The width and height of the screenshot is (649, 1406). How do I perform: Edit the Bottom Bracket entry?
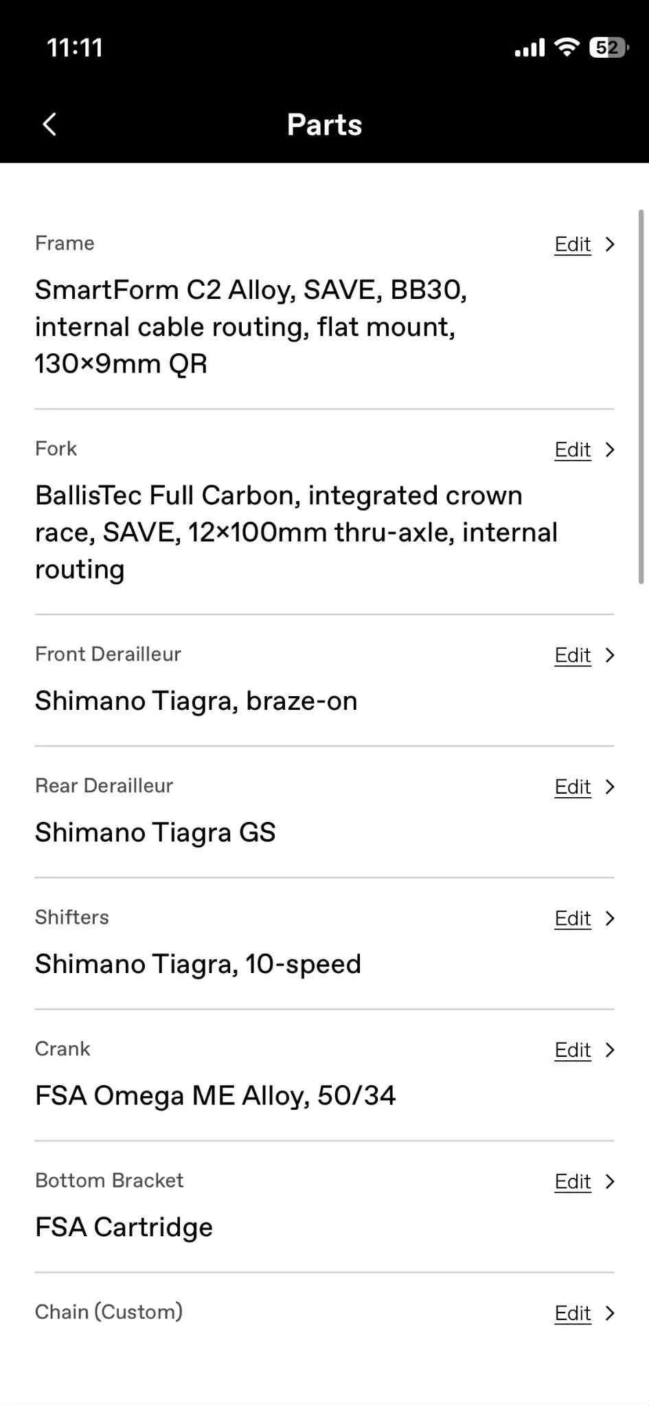pos(573,1181)
